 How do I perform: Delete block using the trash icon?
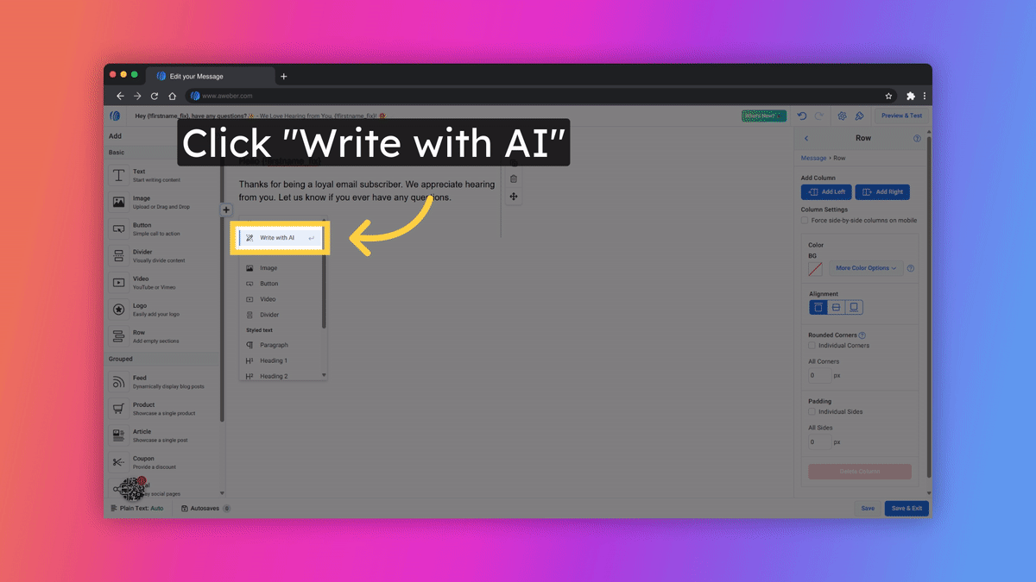[x=514, y=179]
